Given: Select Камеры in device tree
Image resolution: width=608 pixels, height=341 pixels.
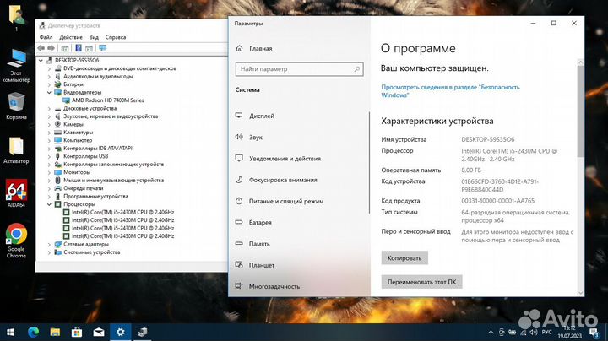Looking at the screenshot, I should tap(73, 124).
